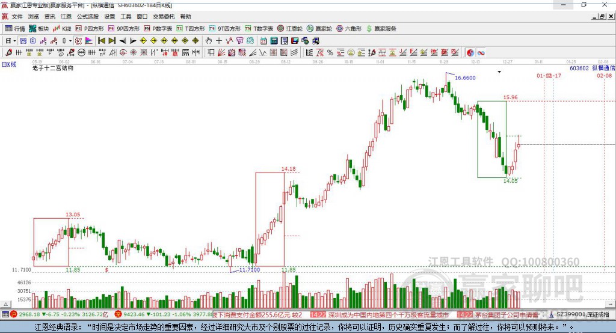Open the T四方形 tool
Image resolution: width=616 pixels, height=333 pixels.
point(191,29)
